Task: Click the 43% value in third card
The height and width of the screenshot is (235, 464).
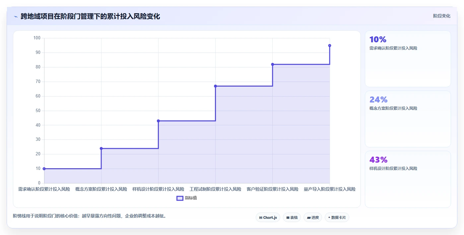Action: pos(378,160)
